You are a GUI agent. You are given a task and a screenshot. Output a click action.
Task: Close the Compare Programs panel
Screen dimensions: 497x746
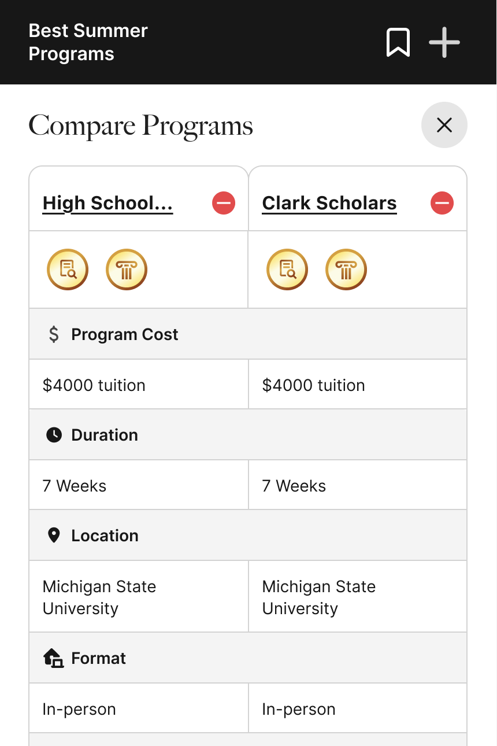click(444, 125)
